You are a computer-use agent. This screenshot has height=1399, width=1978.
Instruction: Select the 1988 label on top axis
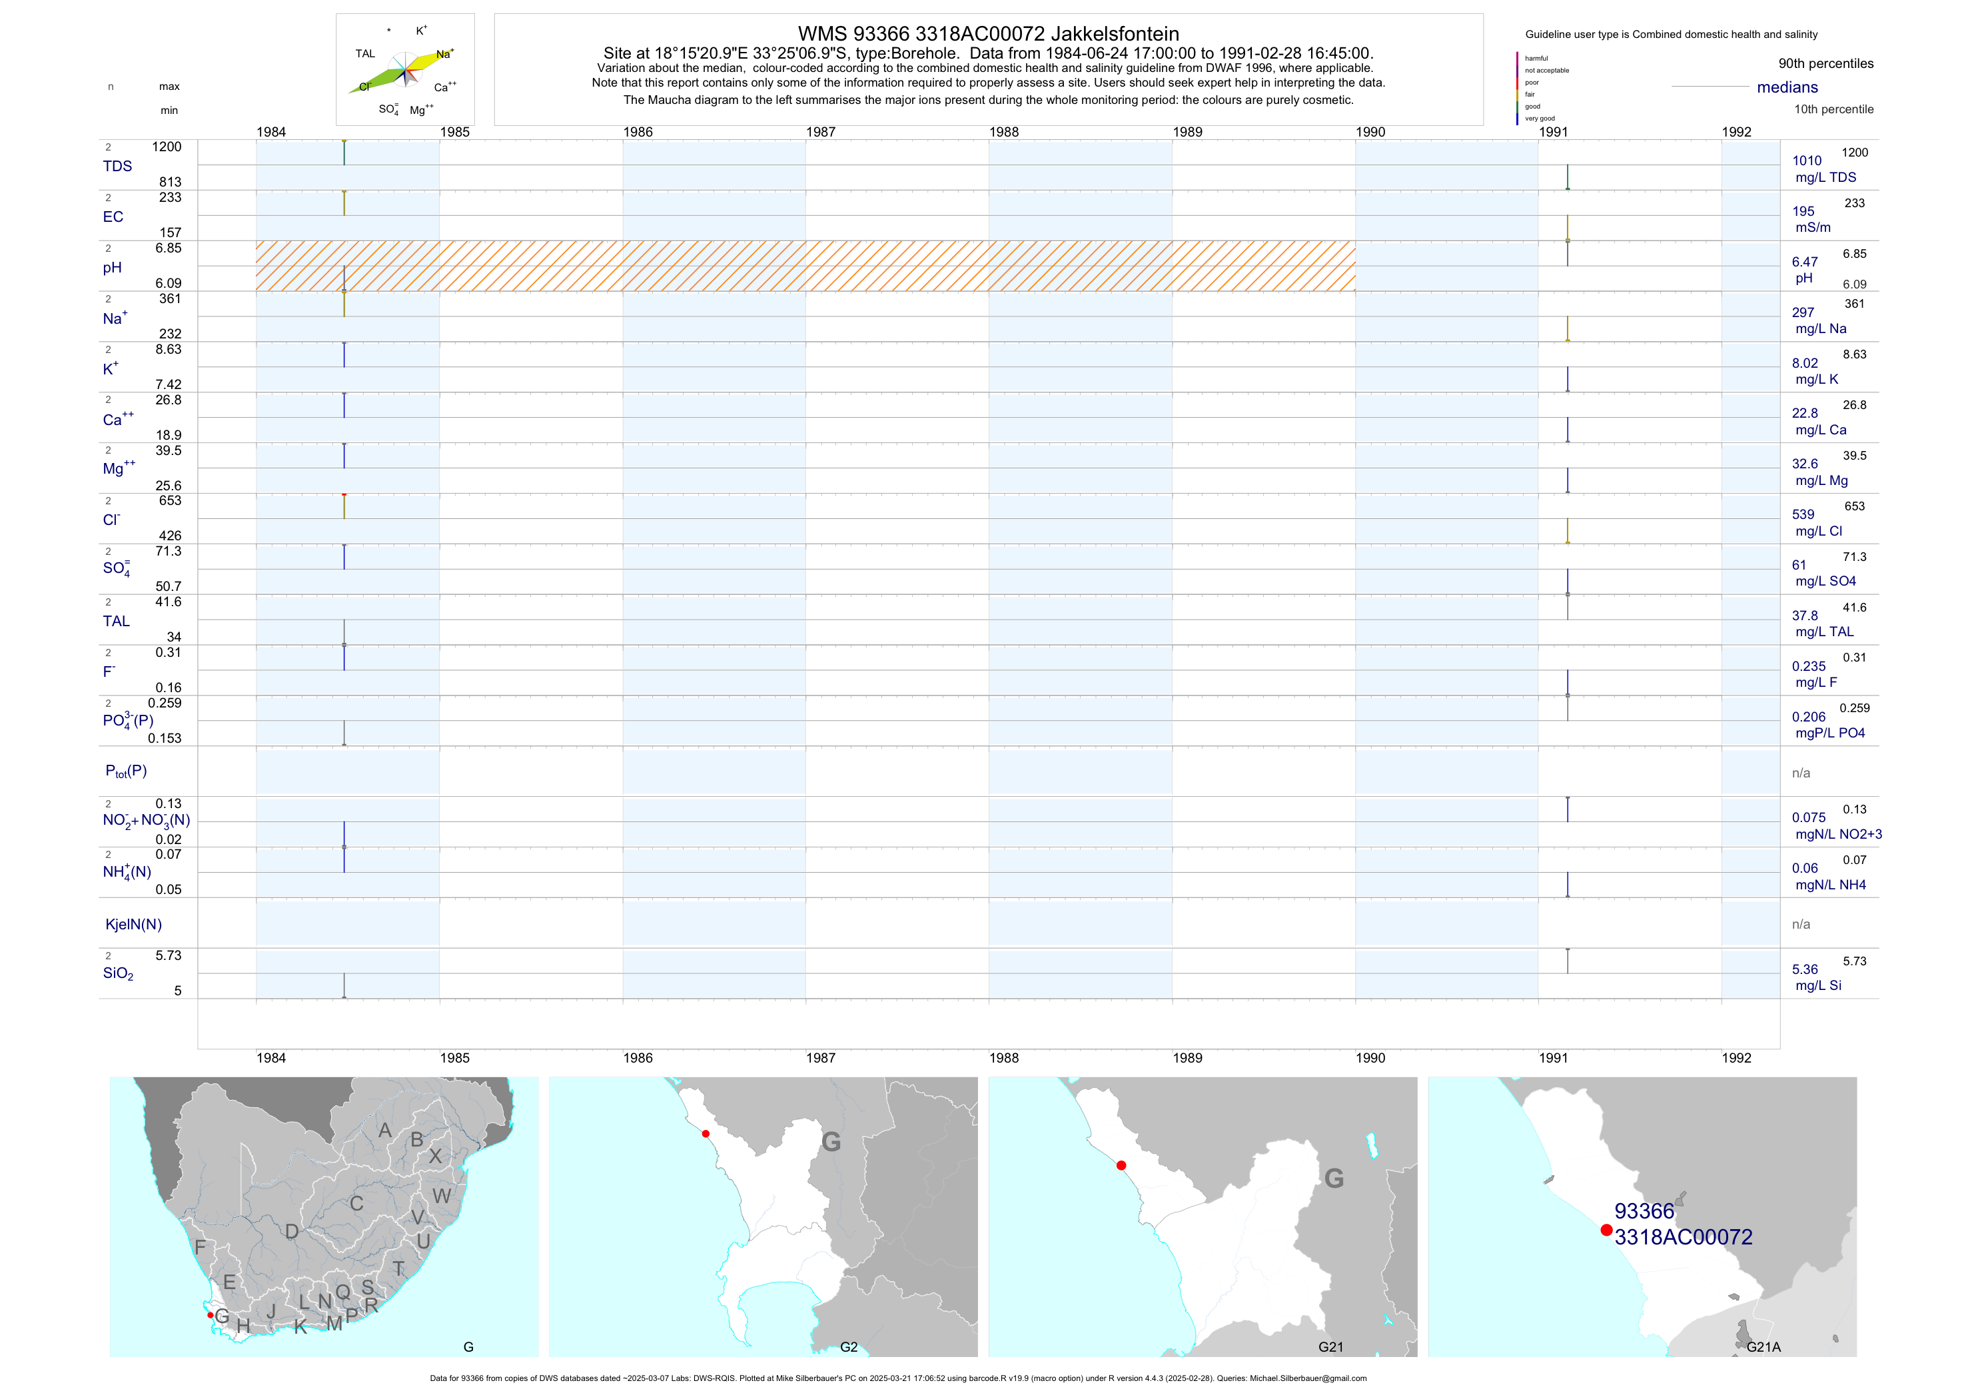pyautogui.click(x=1003, y=132)
